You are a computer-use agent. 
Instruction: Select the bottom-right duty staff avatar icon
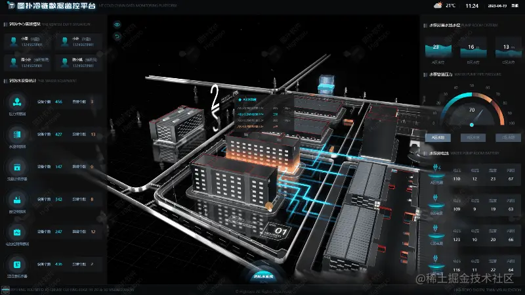click(x=65, y=62)
